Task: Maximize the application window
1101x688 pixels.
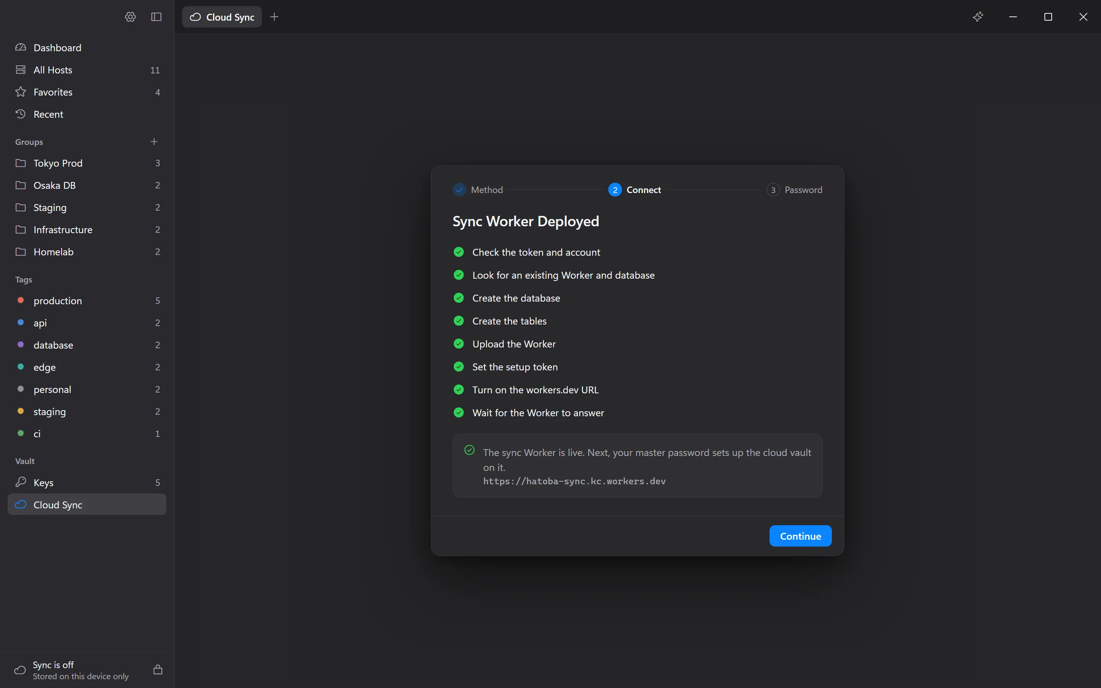Action: 1048,17
